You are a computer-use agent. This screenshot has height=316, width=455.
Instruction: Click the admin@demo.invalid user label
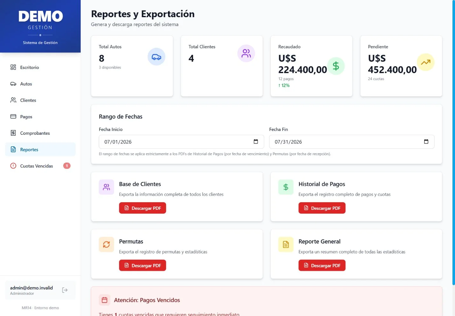(x=31, y=288)
